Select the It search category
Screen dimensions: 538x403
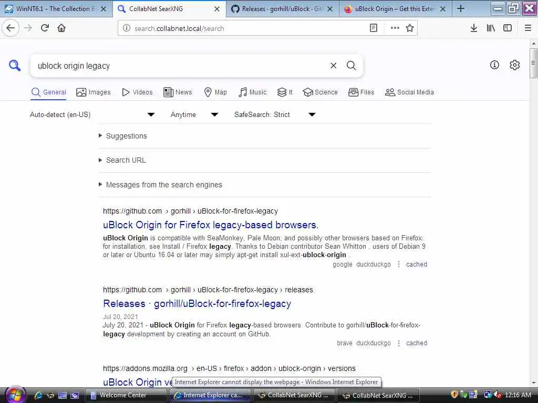tap(285, 92)
